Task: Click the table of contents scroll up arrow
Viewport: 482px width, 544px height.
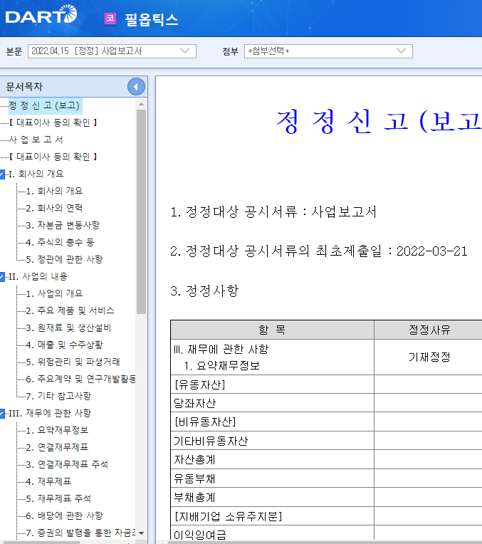Action: [x=141, y=104]
